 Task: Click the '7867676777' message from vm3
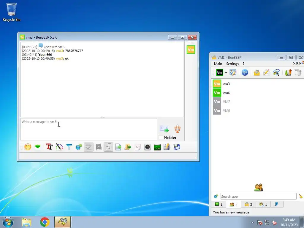(x=74, y=51)
